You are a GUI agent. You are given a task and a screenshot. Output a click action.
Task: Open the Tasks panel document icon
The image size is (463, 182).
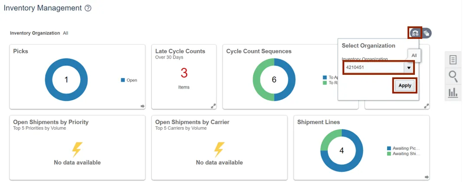(453, 60)
